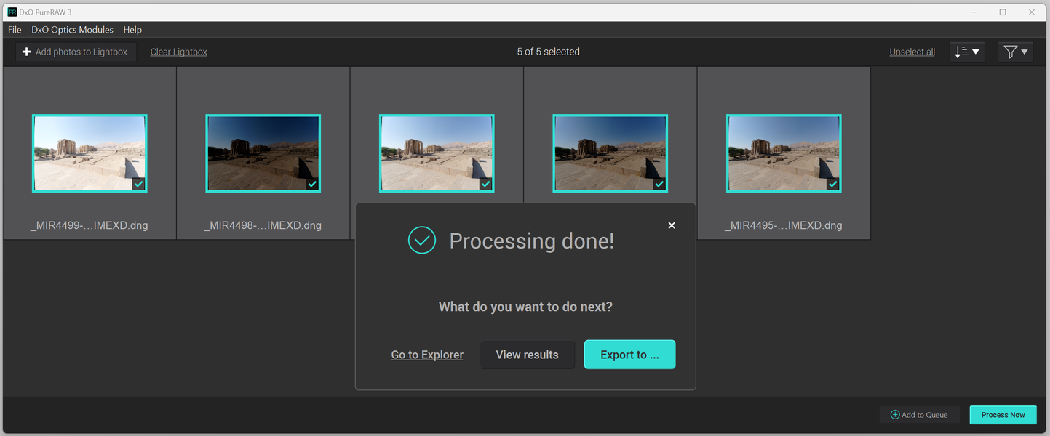Open the Help menu
The image size is (1050, 436).
[132, 30]
